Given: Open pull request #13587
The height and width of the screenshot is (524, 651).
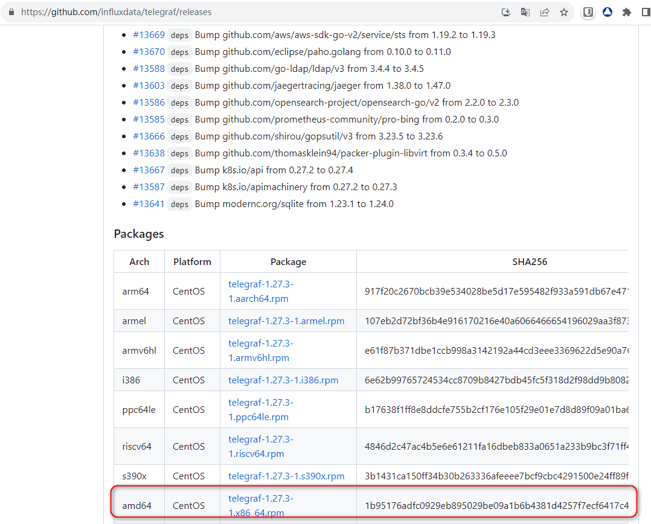Looking at the screenshot, I should (149, 187).
